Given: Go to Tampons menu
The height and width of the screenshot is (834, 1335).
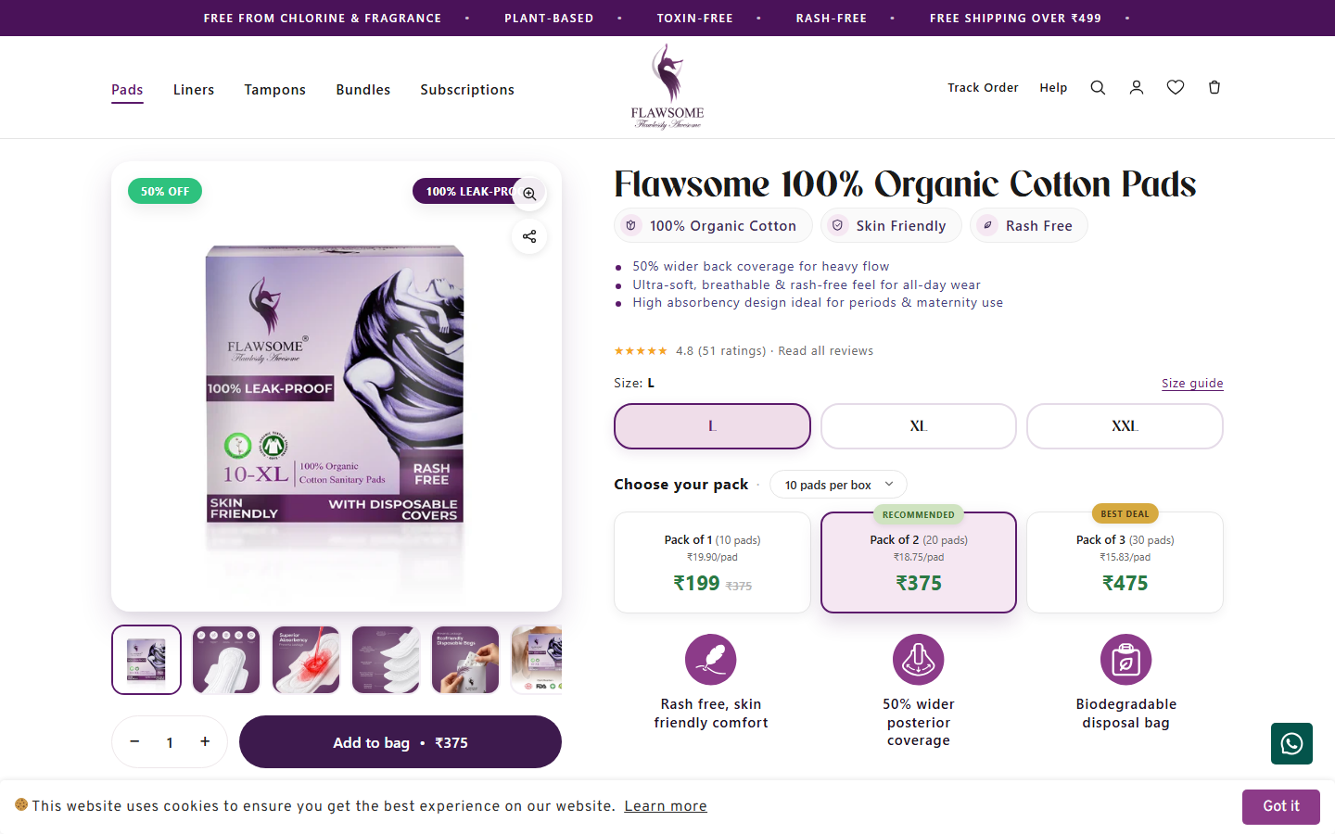Looking at the screenshot, I should click(275, 90).
